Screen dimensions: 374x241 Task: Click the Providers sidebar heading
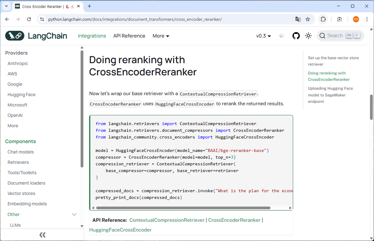[x=16, y=53]
